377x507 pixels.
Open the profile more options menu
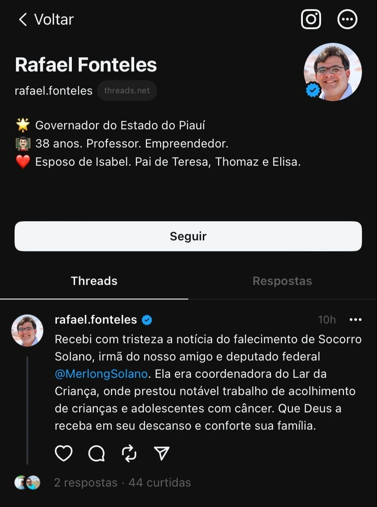(x=347, y=19)
